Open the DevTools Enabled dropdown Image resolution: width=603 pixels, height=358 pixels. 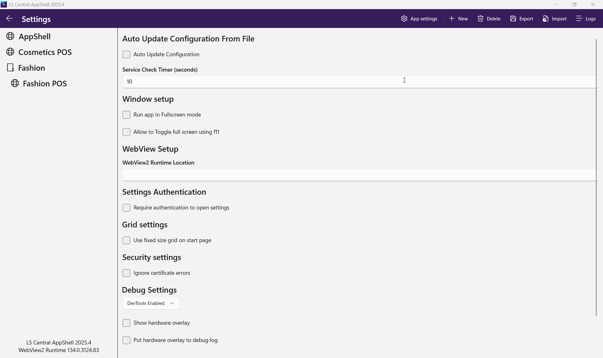click(x=151, y=303)
